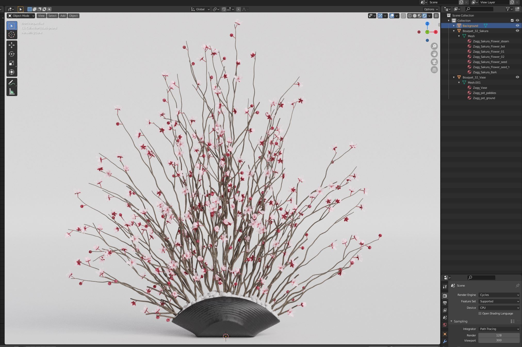The height and width of the screenshot is (347, 522).
Task: Open the Render properties tab
Action: point(445,296)
